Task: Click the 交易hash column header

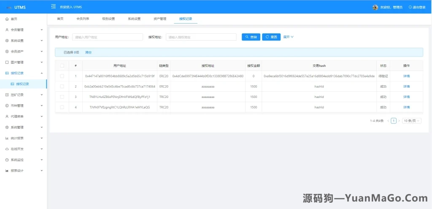Action: pyautogui.click(x=319, y=65)
